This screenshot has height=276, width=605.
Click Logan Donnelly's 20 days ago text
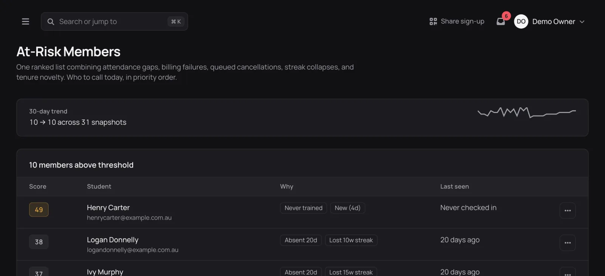pos(460,240)
